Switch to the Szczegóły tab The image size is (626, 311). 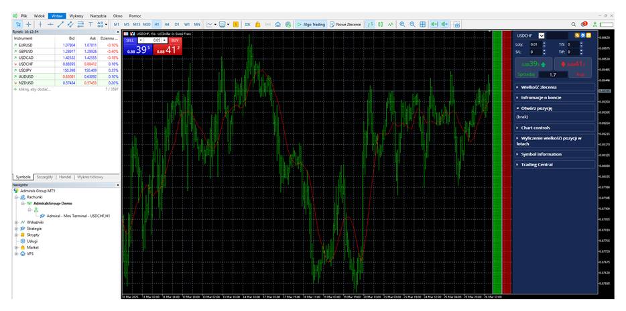tap(44, 177)
